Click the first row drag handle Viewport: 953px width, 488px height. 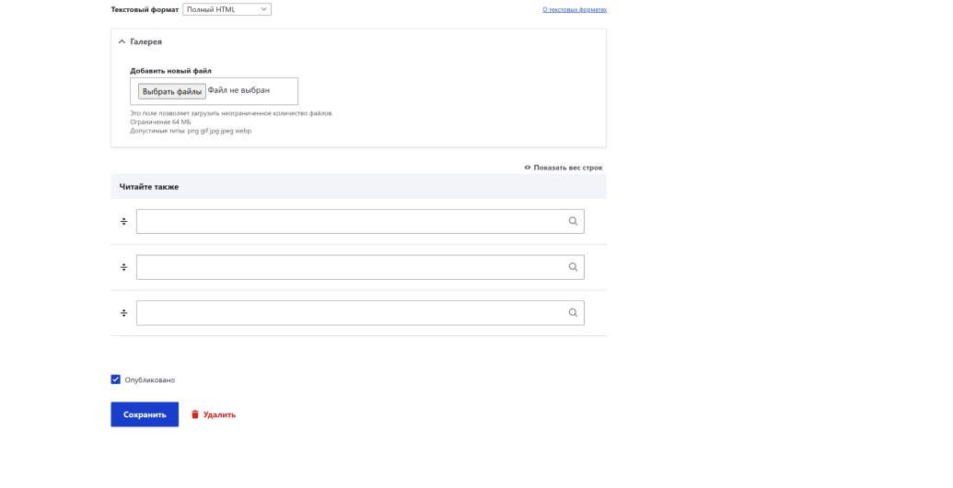tap(124, 222)
